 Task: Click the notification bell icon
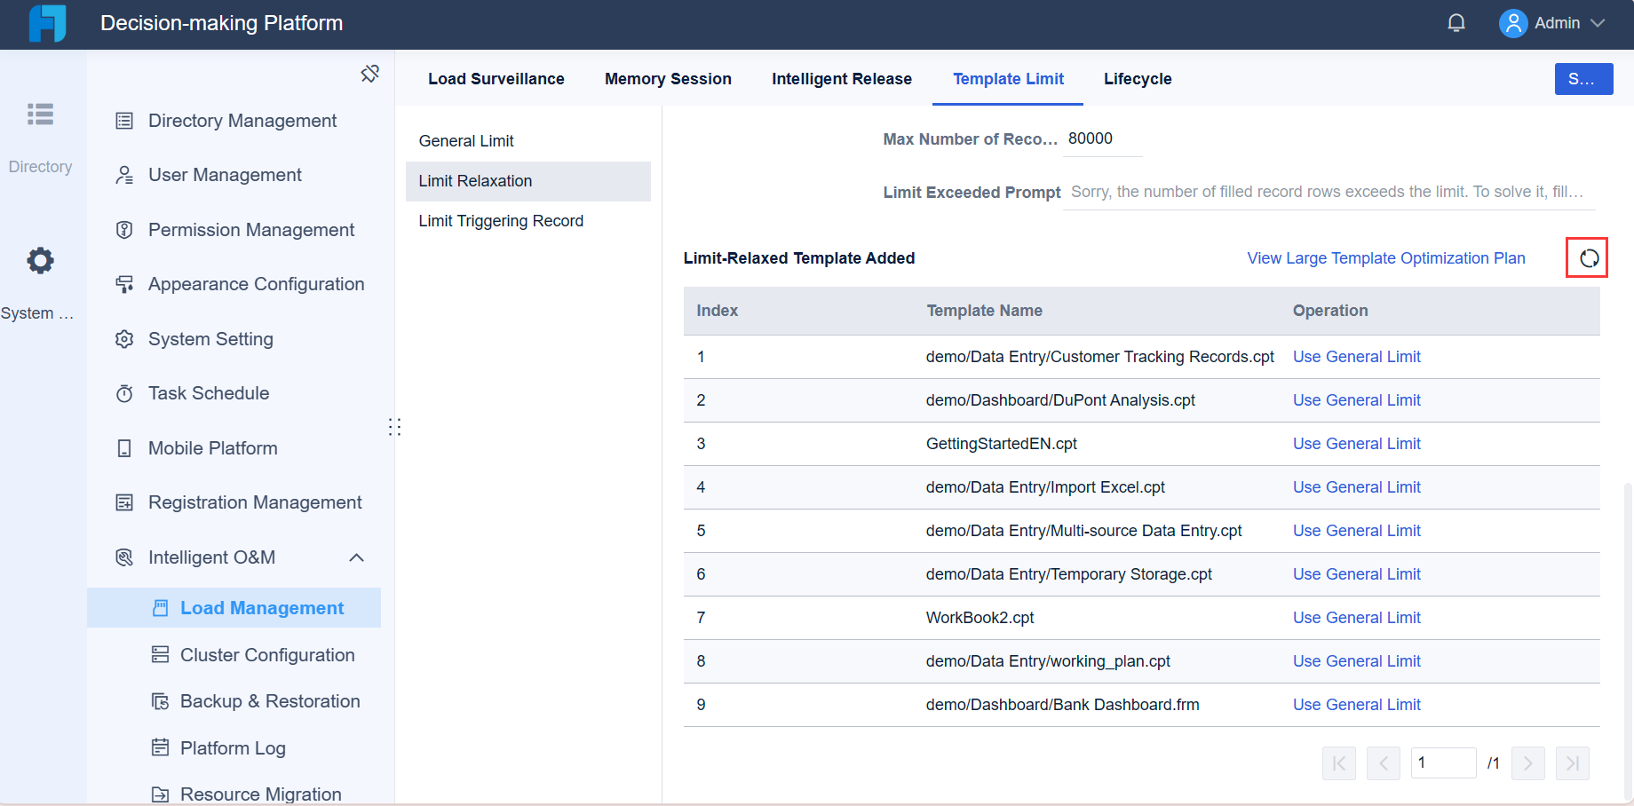[1456, 23]
